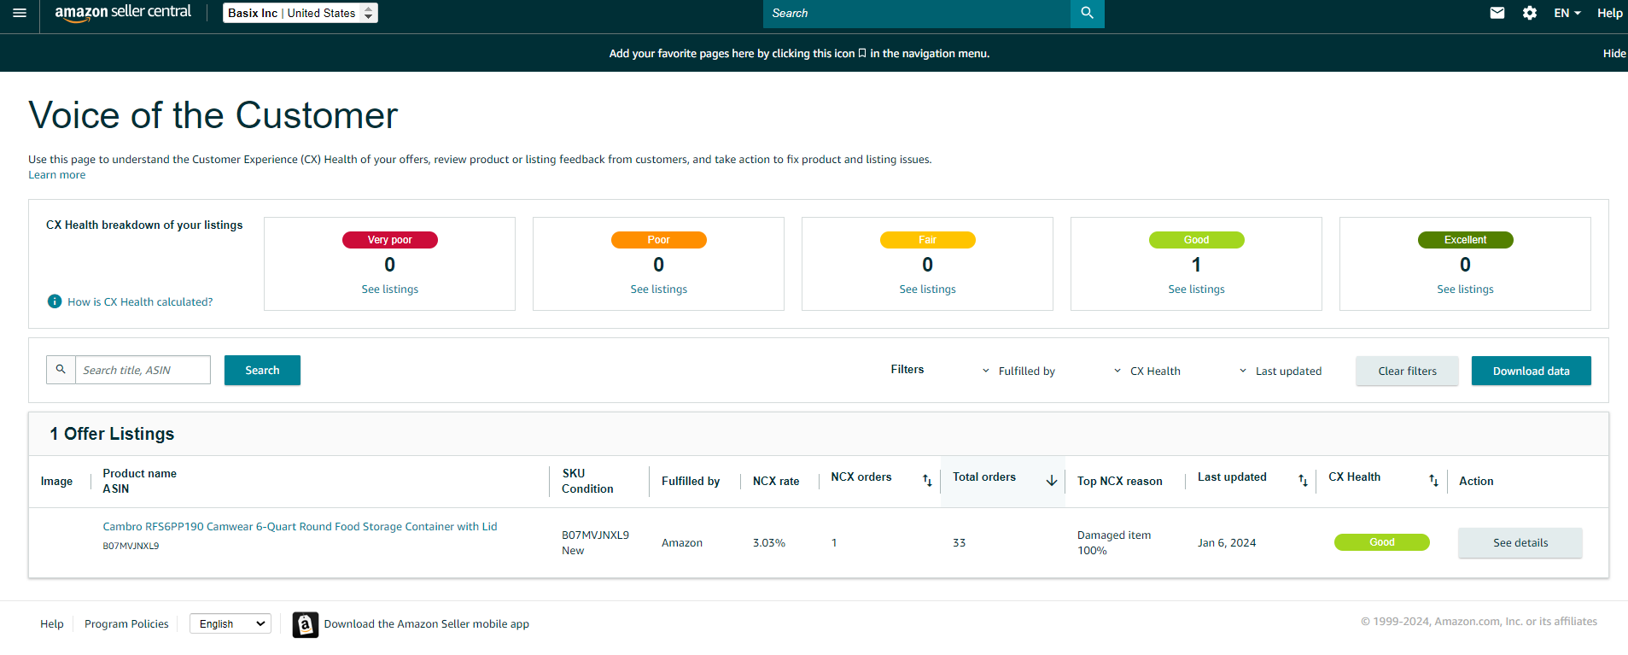Open the Basix Inc account switcher dropdown
Viewport: 1628px width, 655px height.
(301, 13)
